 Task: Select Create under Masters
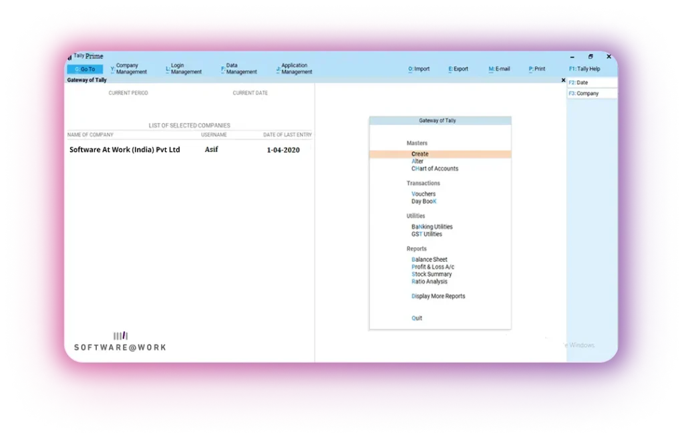point(440,154)
